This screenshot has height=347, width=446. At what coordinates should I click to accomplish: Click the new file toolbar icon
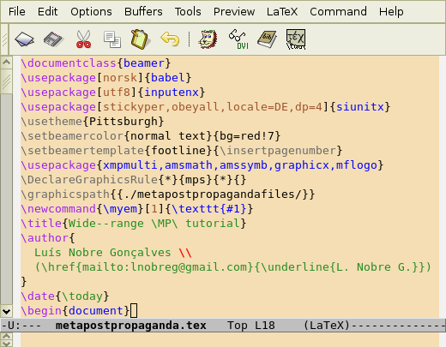(x=24, y=39)
